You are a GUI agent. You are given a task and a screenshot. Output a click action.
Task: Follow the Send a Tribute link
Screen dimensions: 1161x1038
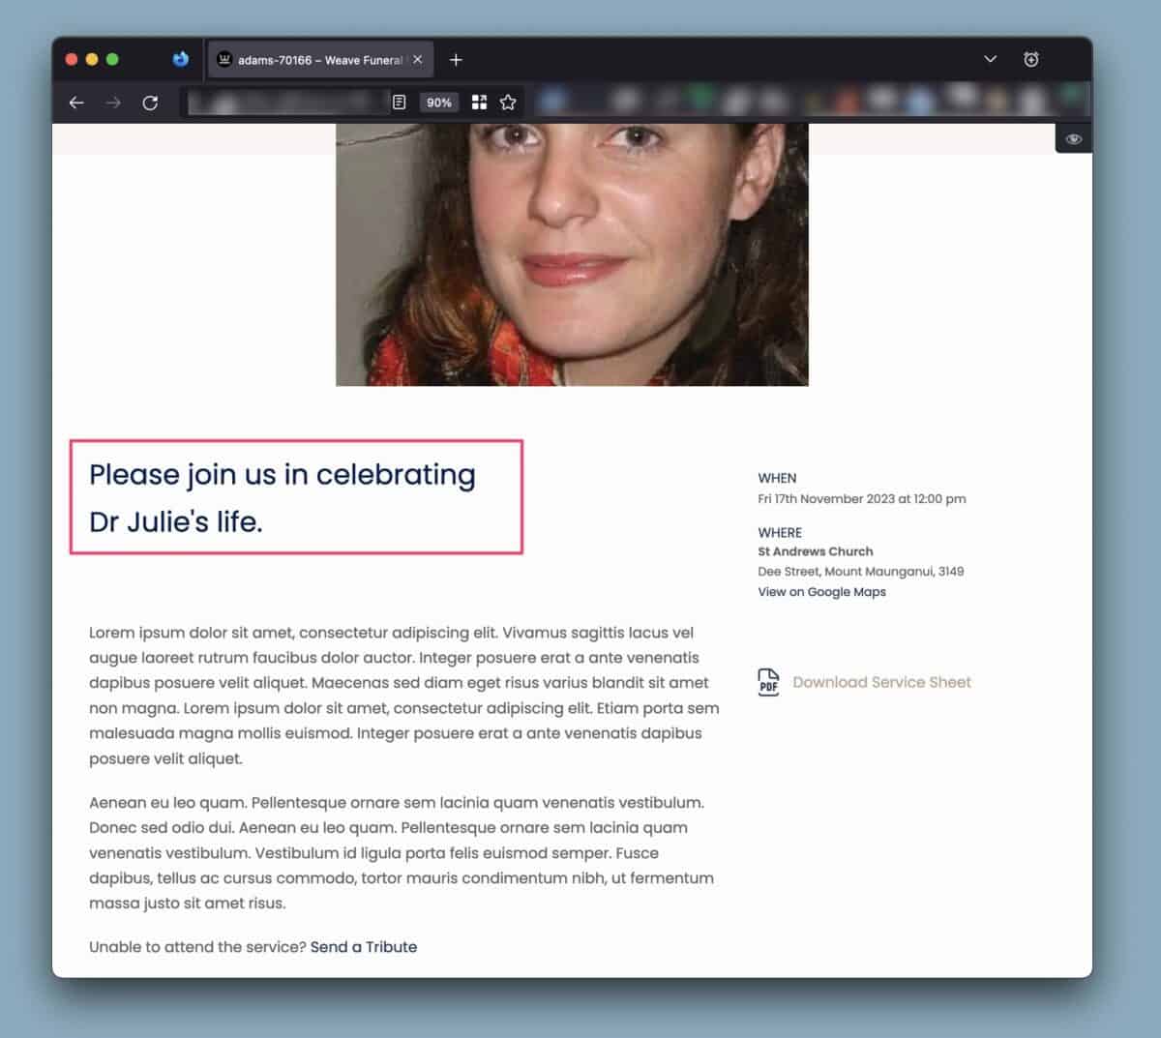tap(364, 947)
